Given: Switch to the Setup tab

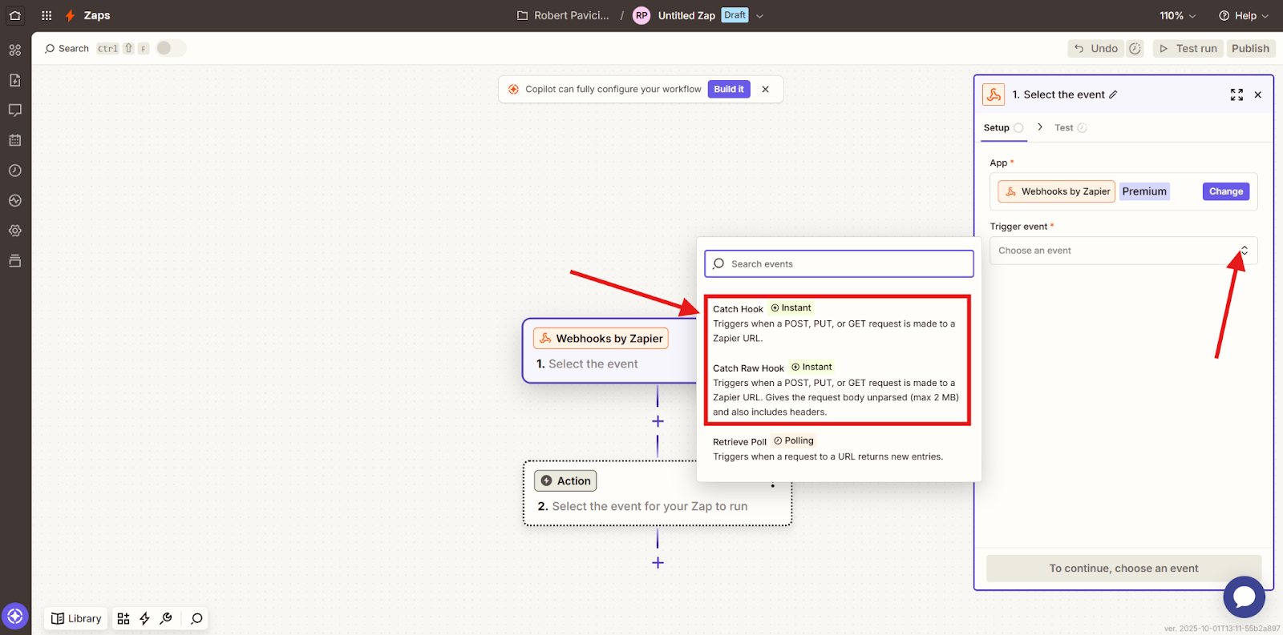Looking at the screenshot, I should tap(1003, 128).
